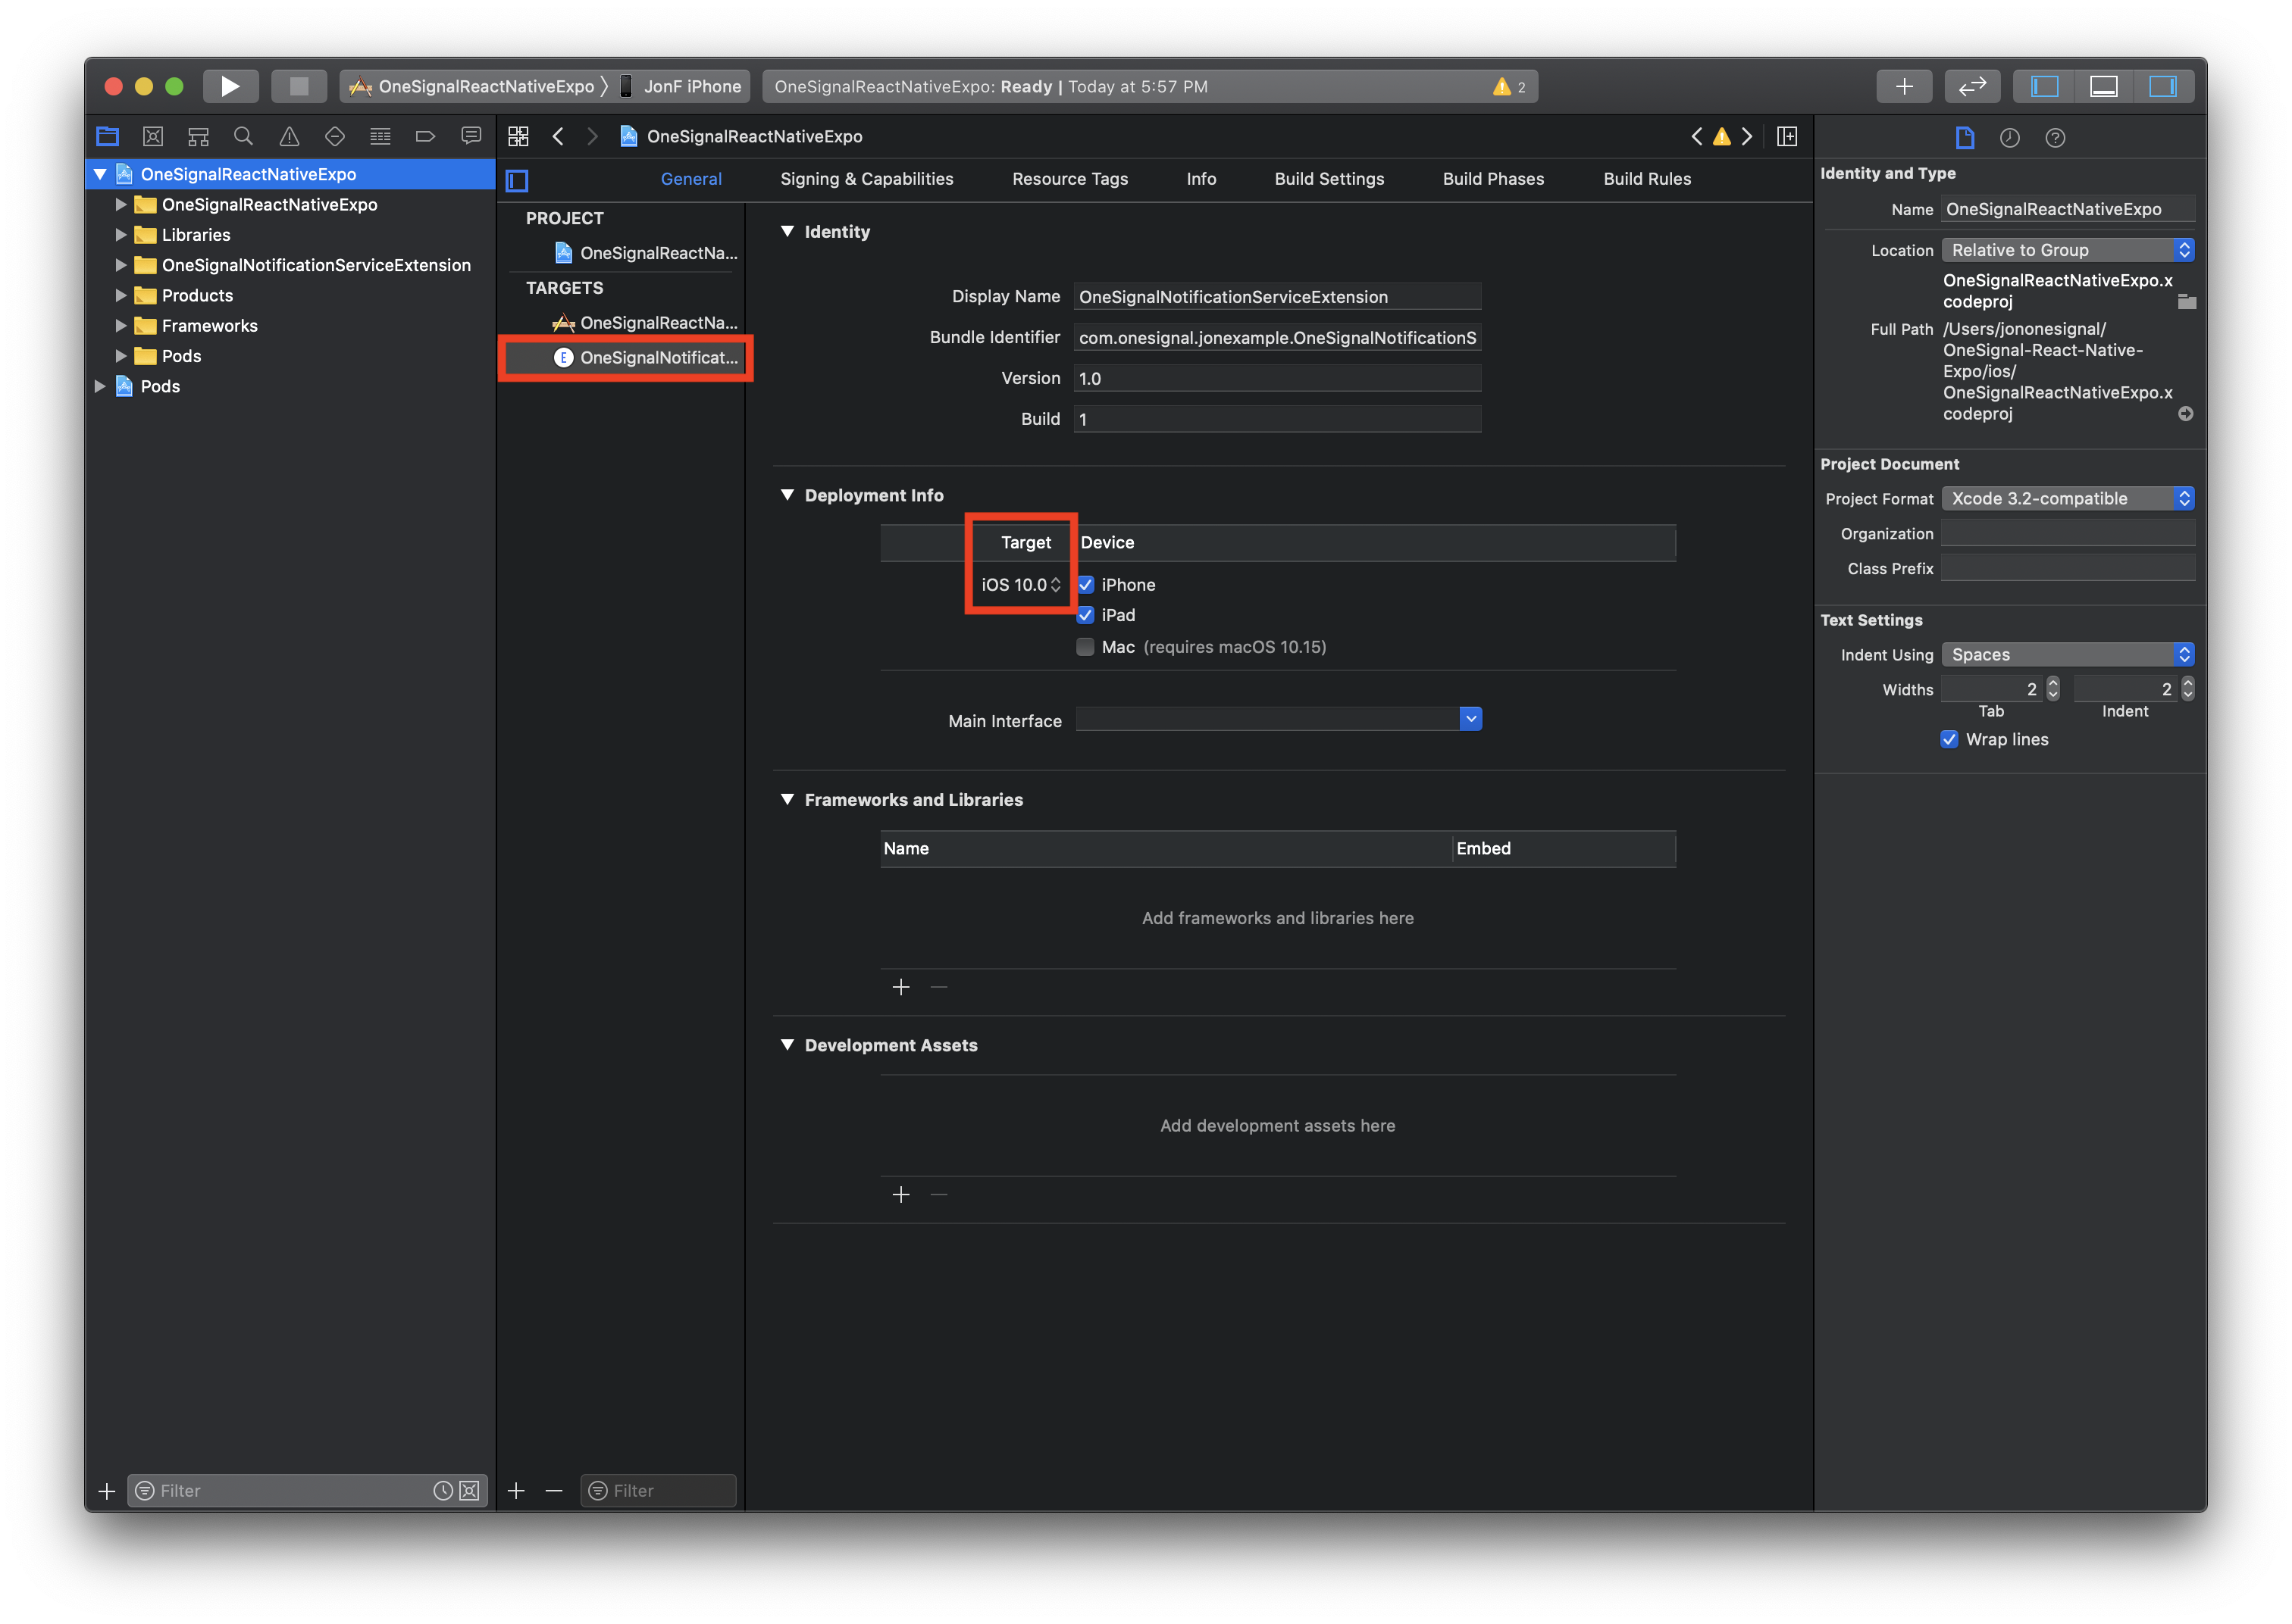
Task: Expand the Products folder
Action: pyautogui.click(x=121, y=296)
